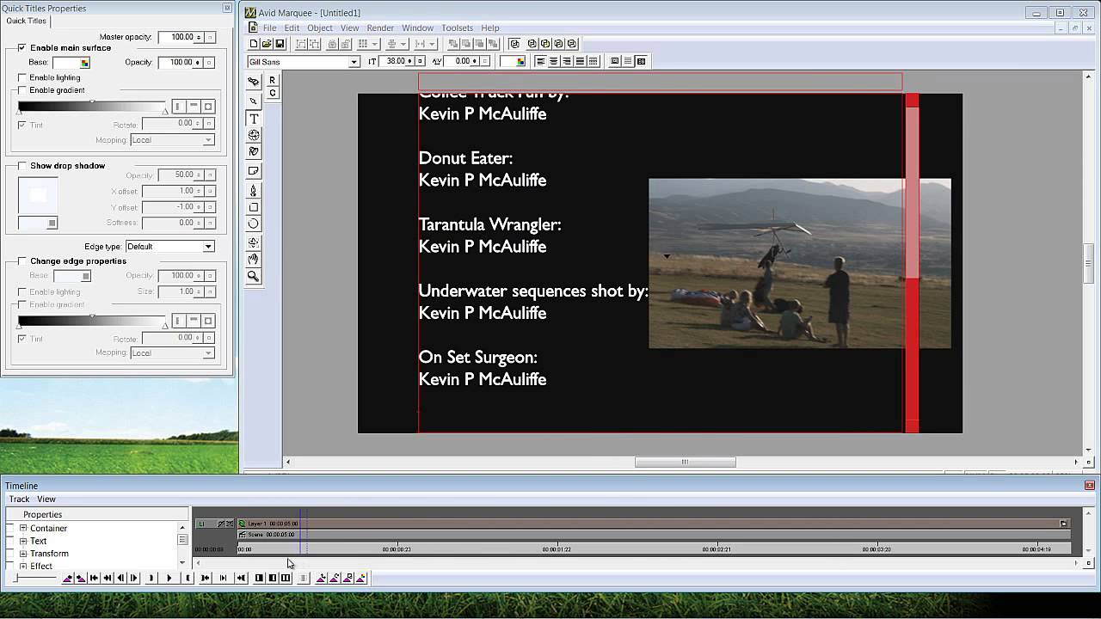1101x619 pixels.
Task: Click the Open file icon
Action: click(x=267, y=44)
